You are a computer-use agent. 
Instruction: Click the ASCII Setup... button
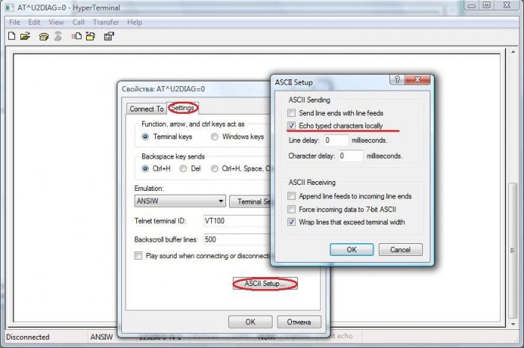265,284
